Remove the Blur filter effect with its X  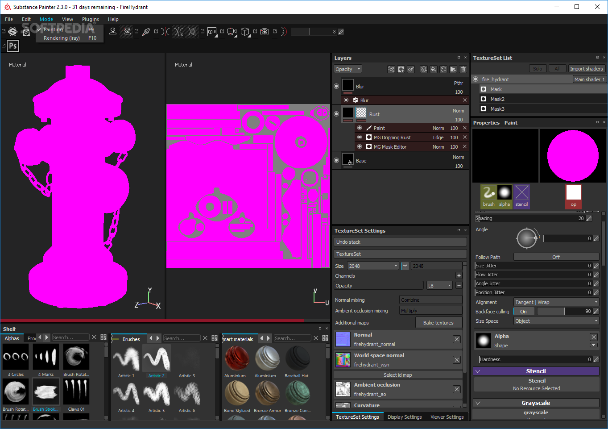click(x=464, y=100)
